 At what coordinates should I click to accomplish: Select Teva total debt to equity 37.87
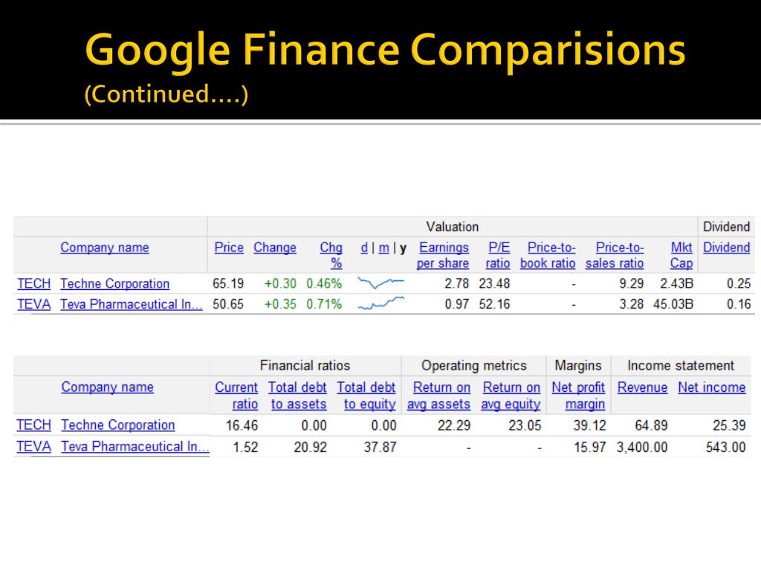tap(380, 447)
